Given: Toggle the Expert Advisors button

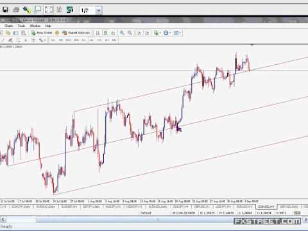Looking at the screenshot, I should [76, 33].
